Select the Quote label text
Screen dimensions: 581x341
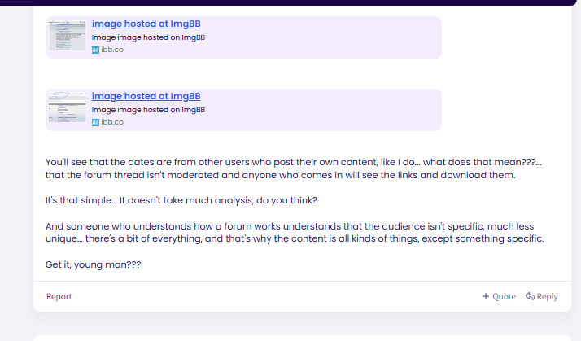tap(504, 296)
